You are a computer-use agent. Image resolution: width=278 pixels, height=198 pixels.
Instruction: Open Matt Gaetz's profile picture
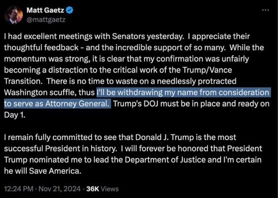[13, 15]
